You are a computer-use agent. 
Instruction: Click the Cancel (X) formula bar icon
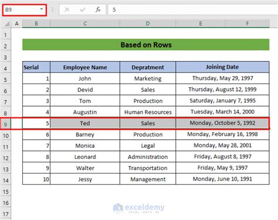tap(67, 9)
